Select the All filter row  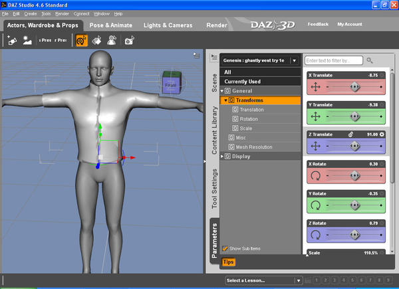point(260,72)
